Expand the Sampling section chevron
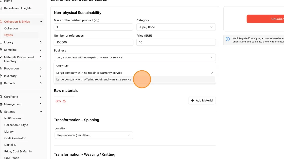 [x=41, y=50]
